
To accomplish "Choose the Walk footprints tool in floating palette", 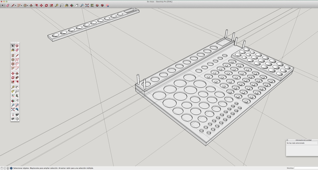I will click(x=17, y=115).
